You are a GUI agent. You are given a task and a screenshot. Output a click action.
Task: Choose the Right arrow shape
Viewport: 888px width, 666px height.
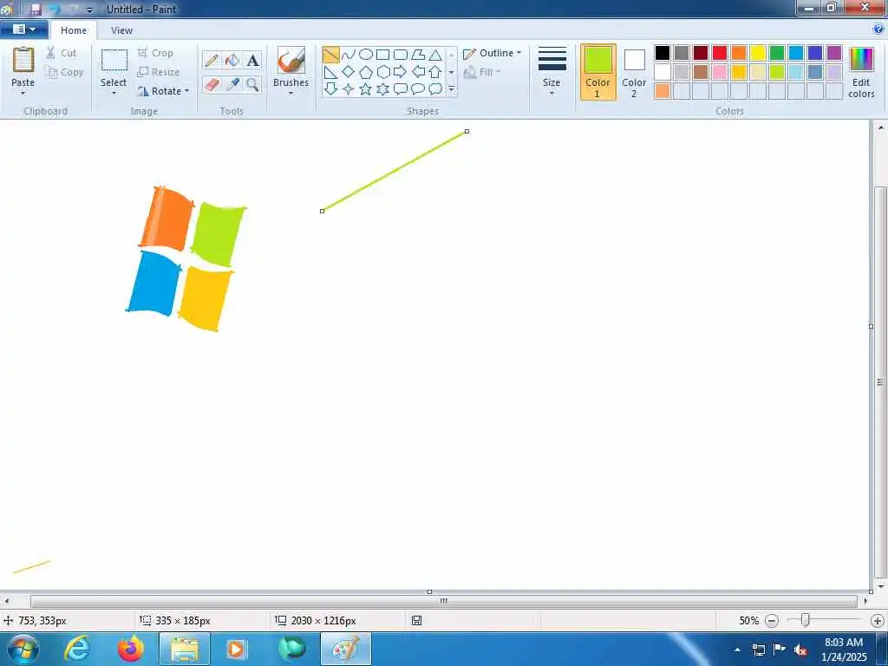pos(401,72)
